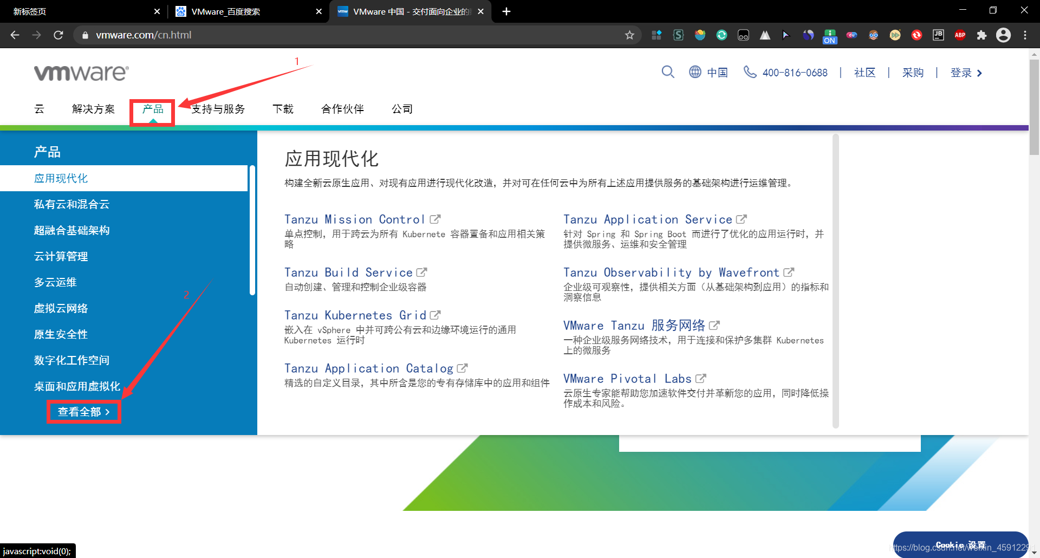Open the 下载 navigation menu
The height and width of the screenshot is (558, 1040).
click(283, 109)
